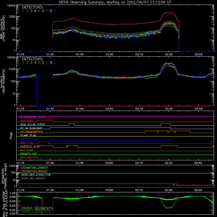The width and height of the screenshot is (217, 217).
Task: Click detector 9 legend number in front segments plot
Action: click(x=55, y=11)
